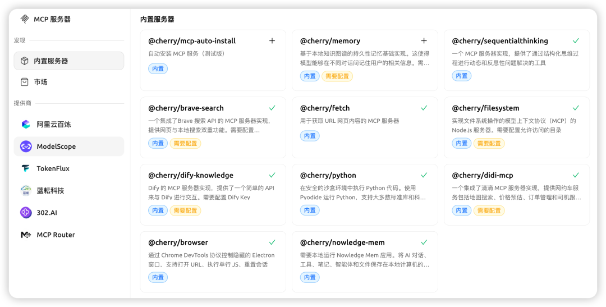The width and height of the screenshot is (606, 307).
Task: Click the checkmark on sequentialthinking card
Action: coord(576,40)
